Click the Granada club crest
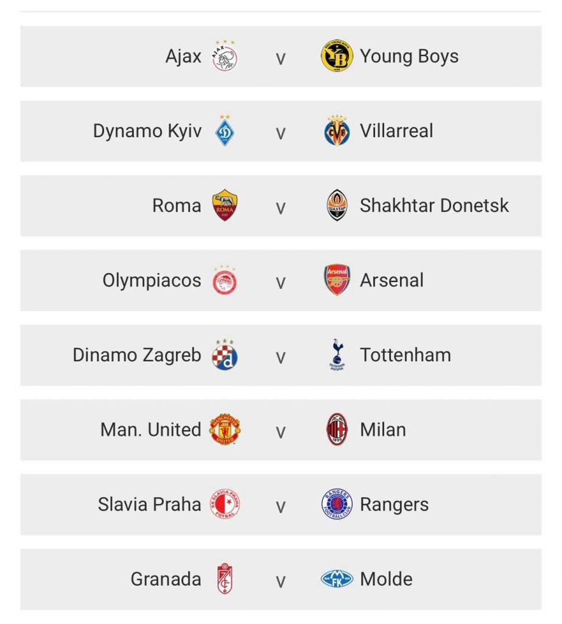Viewport: 562px width, 624px height. tap(225, 579)
